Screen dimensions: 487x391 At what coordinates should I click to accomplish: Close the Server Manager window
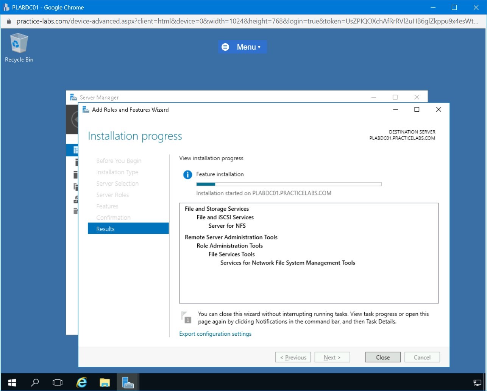417,97
